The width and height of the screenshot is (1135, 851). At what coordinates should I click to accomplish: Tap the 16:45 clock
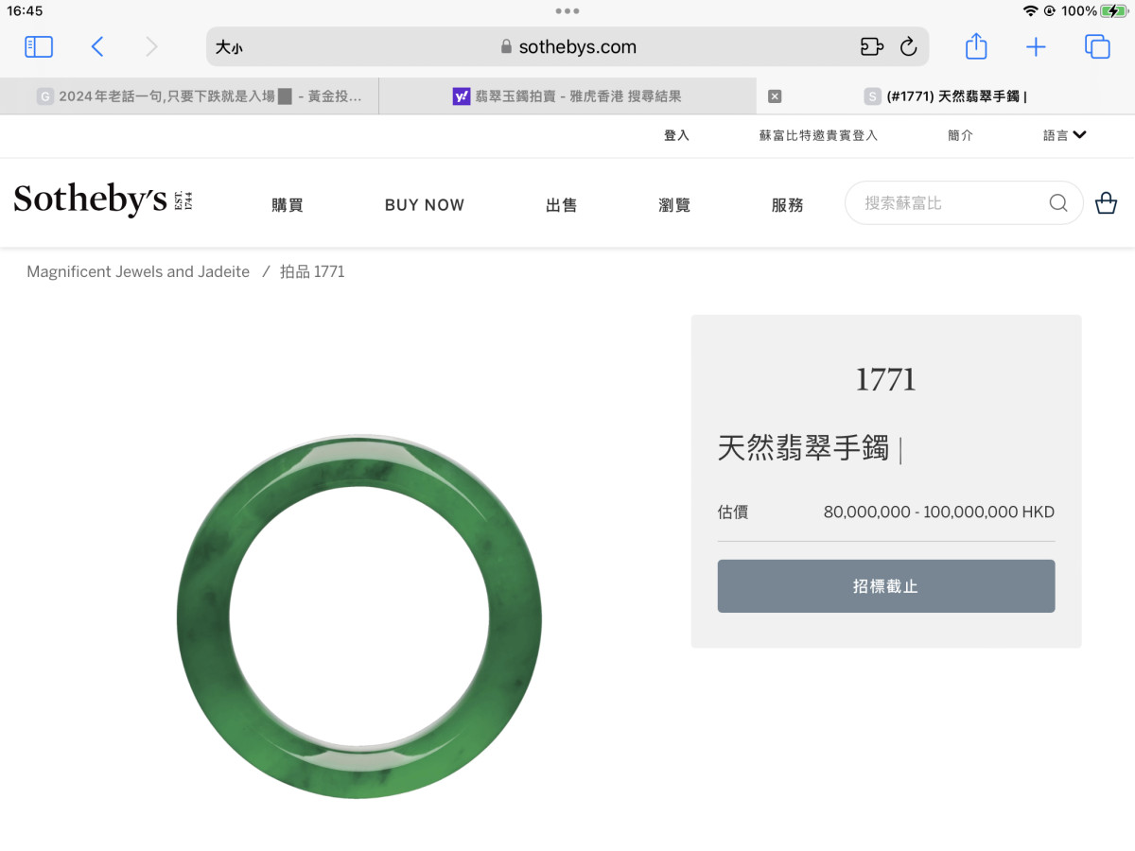pos(26,11)
